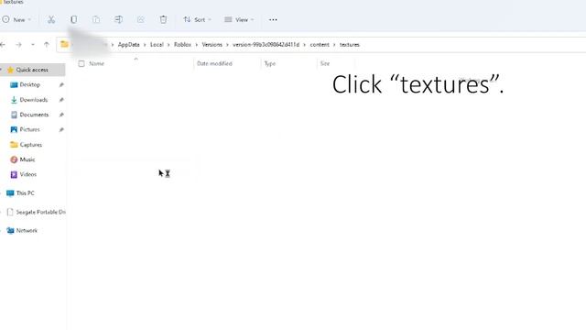
Task: Select textures in the breadcrumb path
Action: pyautogui.click(x=350, y=45)
